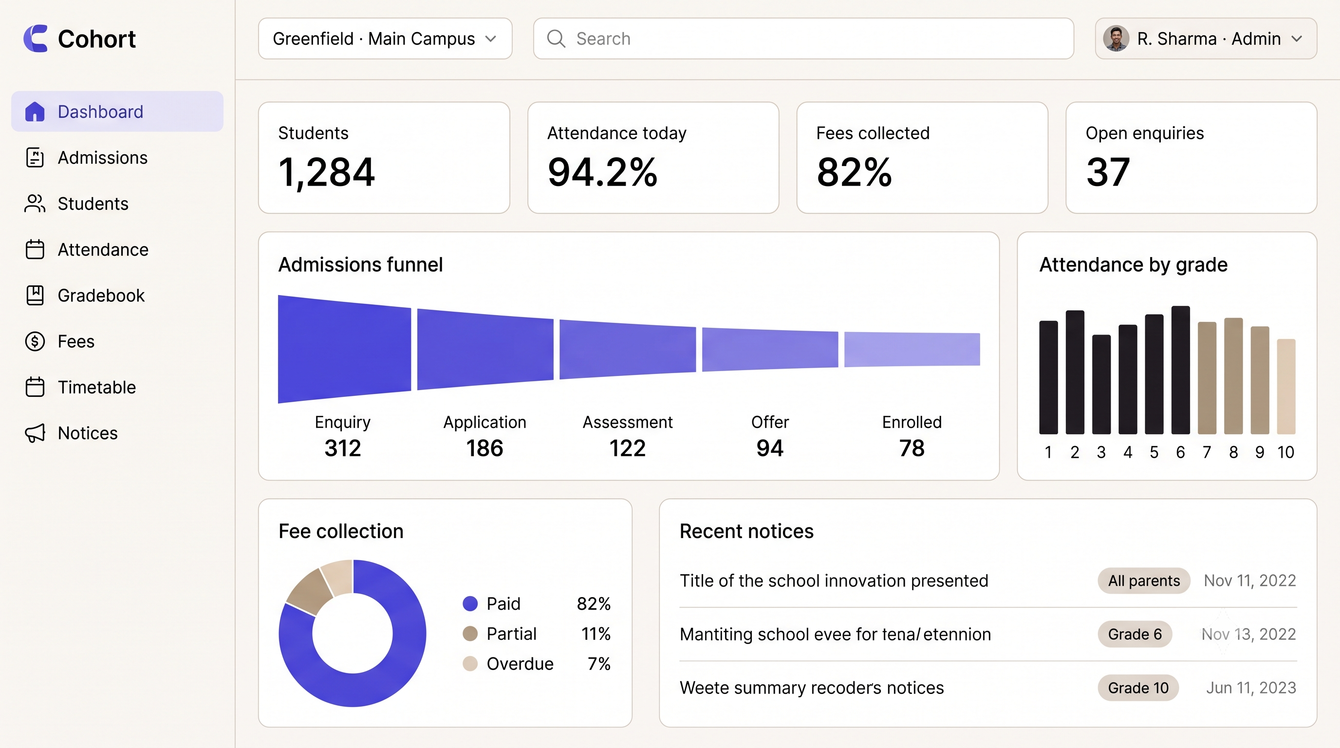
Task: Open notice 'Title of the school innovation presented'
Action: (x=834, y=580)
